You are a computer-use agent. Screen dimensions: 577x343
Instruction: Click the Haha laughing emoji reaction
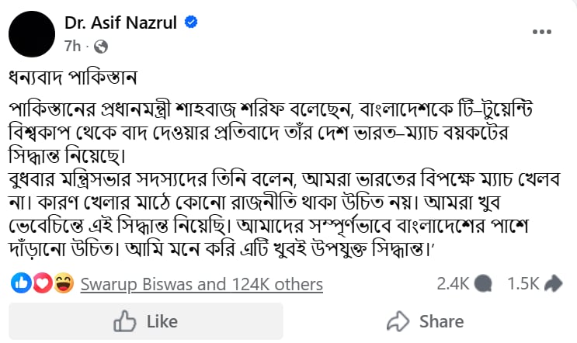pyautogui.click(x=64, y=284)
